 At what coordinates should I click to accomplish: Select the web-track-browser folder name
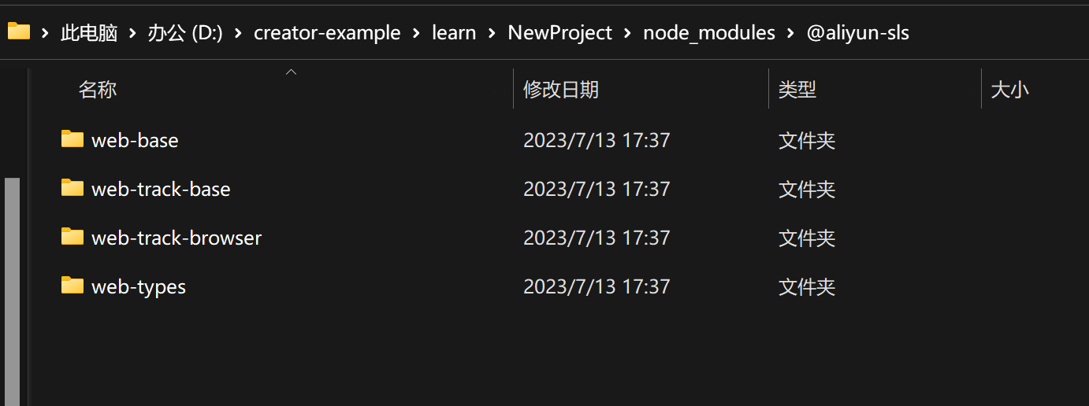coord(177,238)
